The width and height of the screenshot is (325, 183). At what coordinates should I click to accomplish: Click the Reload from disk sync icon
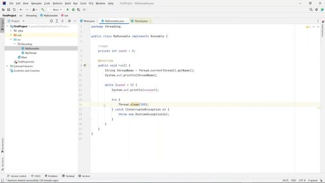14,10
